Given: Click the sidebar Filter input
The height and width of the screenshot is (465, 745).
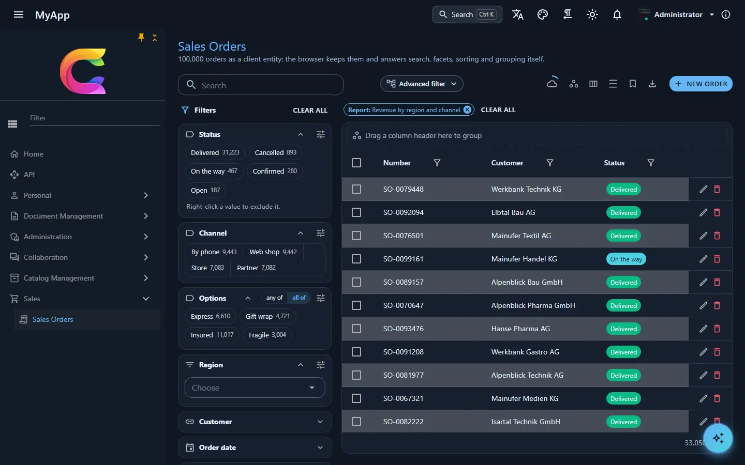Looking at the screenshot, I should tap(95, 118).
